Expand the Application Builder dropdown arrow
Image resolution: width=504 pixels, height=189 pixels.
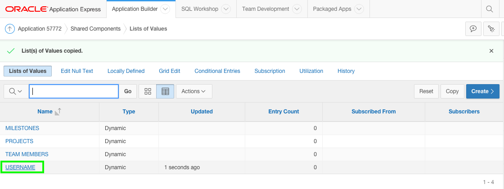(165, 9)
